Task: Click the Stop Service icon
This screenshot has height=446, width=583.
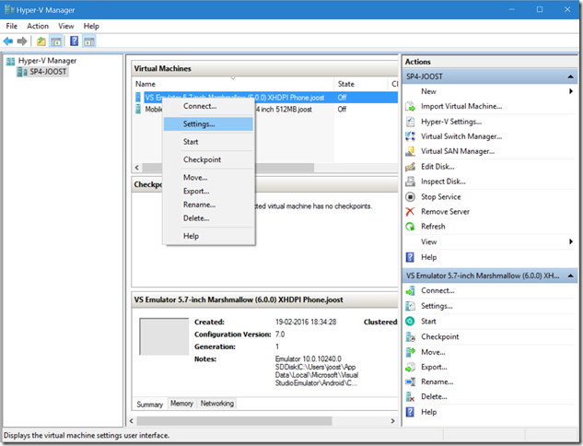Action: click(x=410, y=197)
